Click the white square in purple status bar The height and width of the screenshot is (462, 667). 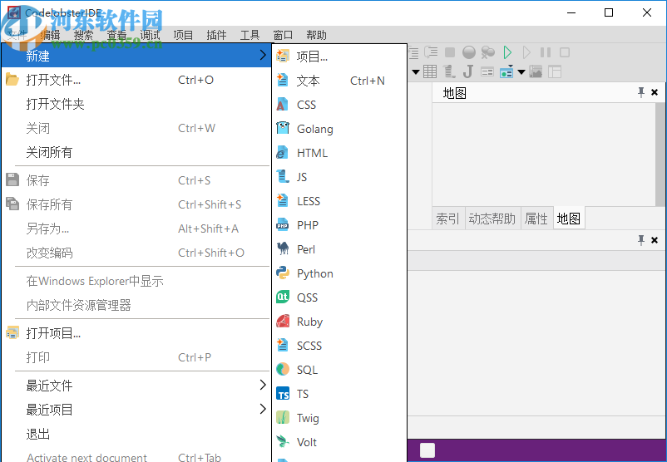click(x=427, y=450)
